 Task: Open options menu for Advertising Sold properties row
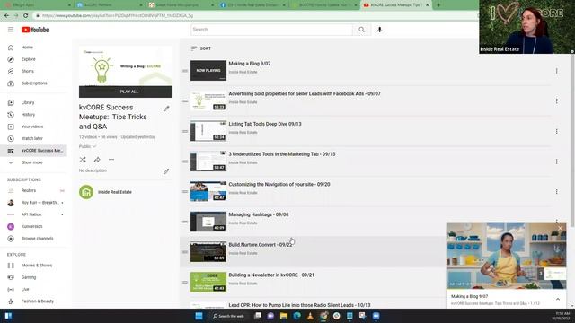pos(557,101)
